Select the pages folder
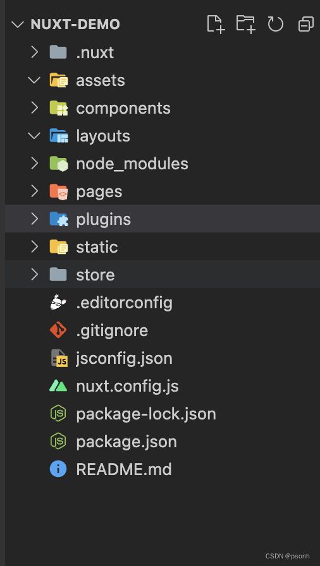The image size is (320, 566). click(163, 191)
